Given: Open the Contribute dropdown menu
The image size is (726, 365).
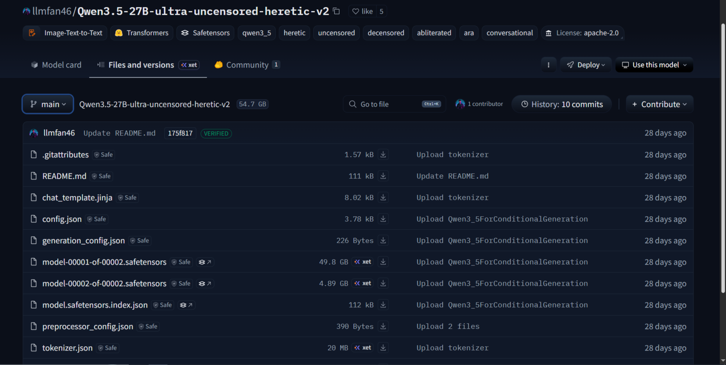Looking at the screenshot, I should [660, 104].
